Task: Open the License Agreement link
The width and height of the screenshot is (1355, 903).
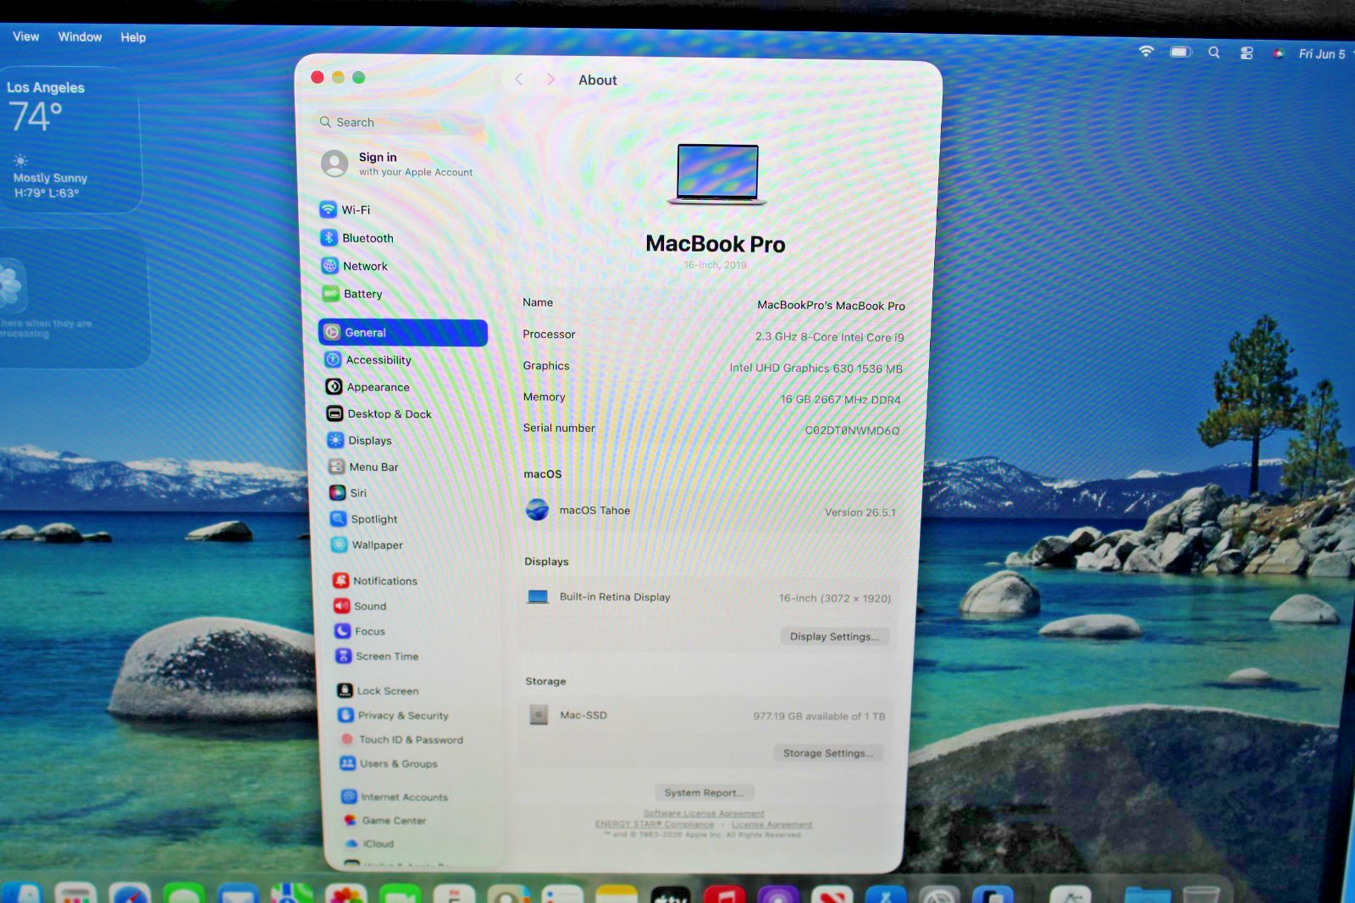Action: pyautogui.click(x=772, y=824)
